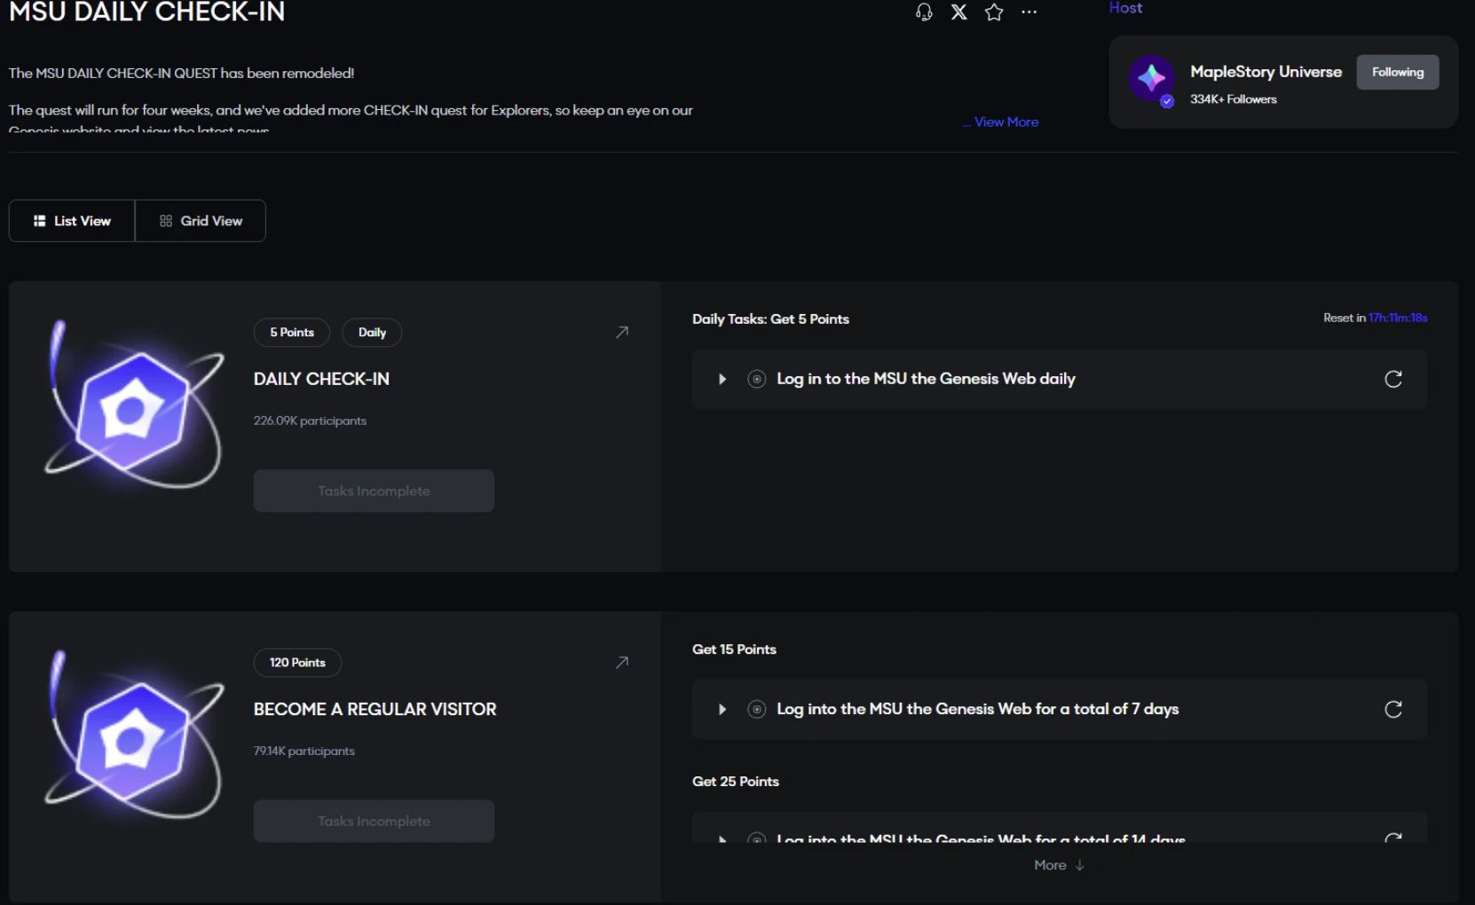Click DAILY CHECK-IN Tasks Incomplete button
This screenshot has height=905, width=1475.
[374, 491]
